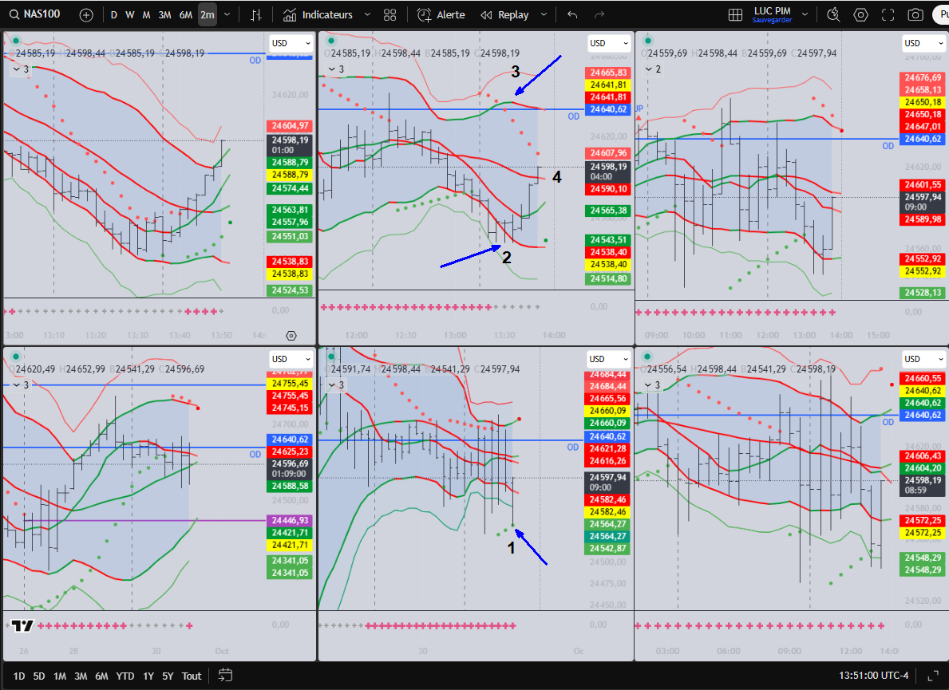Open symbol search for NAS100

coord(35,14)
